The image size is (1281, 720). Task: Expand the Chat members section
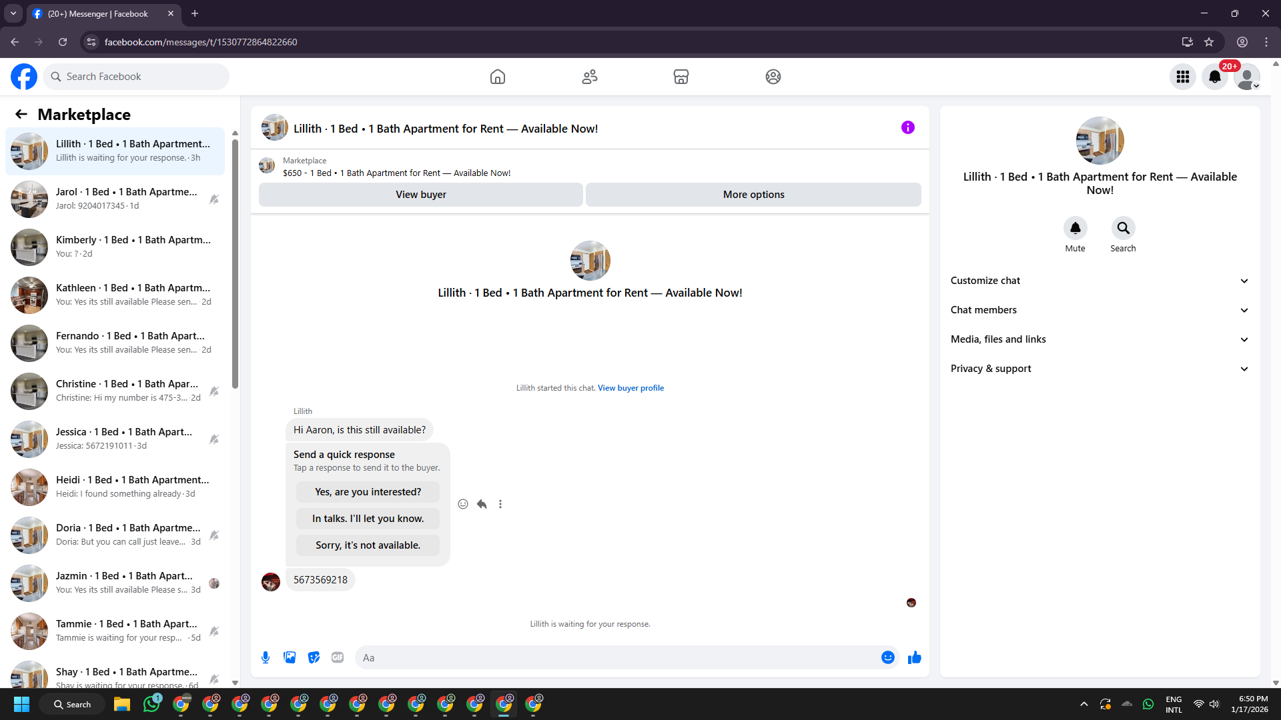click(x=1100, y=310)
